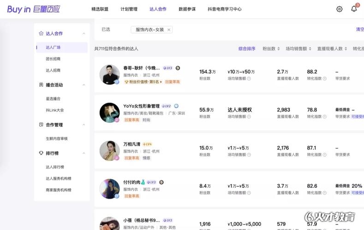Expand 粉丝价值榜·第5名 tag arrow
The image size is (364, 230).
(x=161, y=82)
